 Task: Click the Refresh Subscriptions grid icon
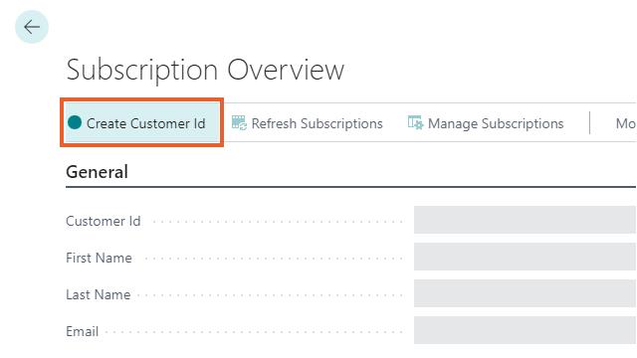click(239, 122)
